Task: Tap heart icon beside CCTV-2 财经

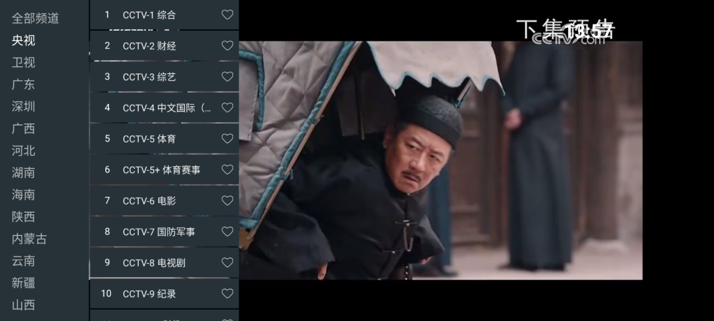Action: tap(227, 46)
